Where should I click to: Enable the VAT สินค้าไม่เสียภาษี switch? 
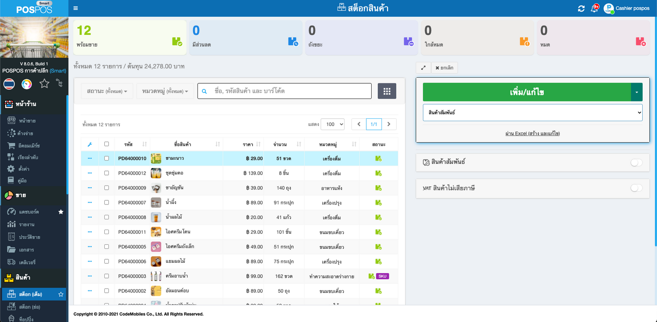tap(636, 188)
